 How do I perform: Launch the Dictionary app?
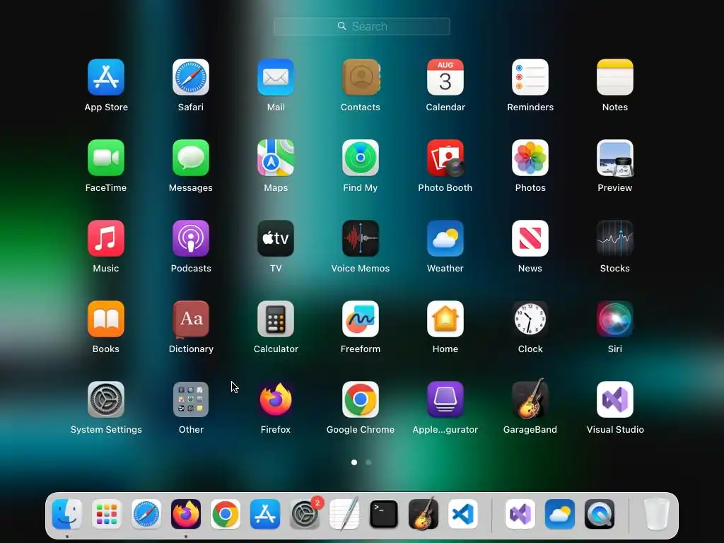191,319
